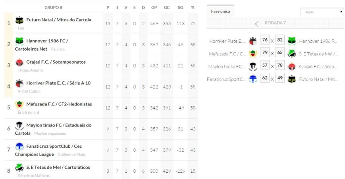The width and height of the screenshot is (345, 179).
Task: Click Futuro Natal team crest in standings
Action: (x=19, y=20)
